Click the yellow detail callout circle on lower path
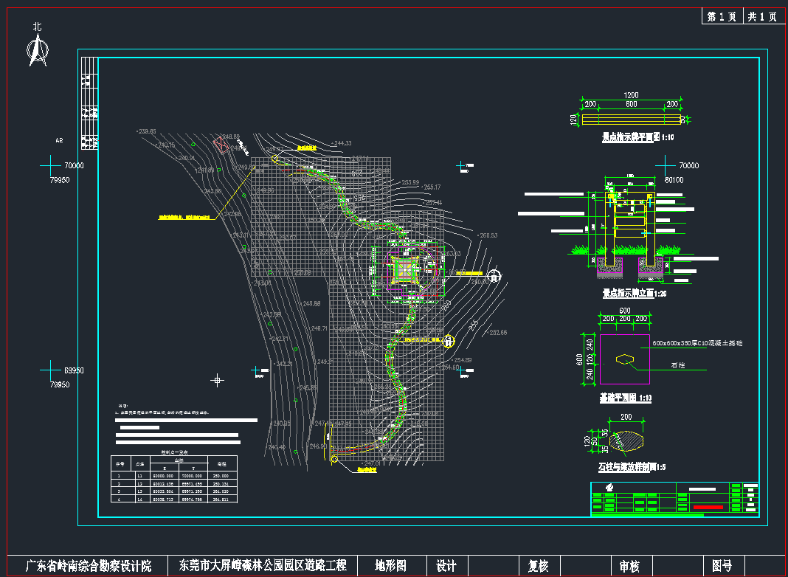The width and height of the screenshot is (788, 577). pos(449,341)
